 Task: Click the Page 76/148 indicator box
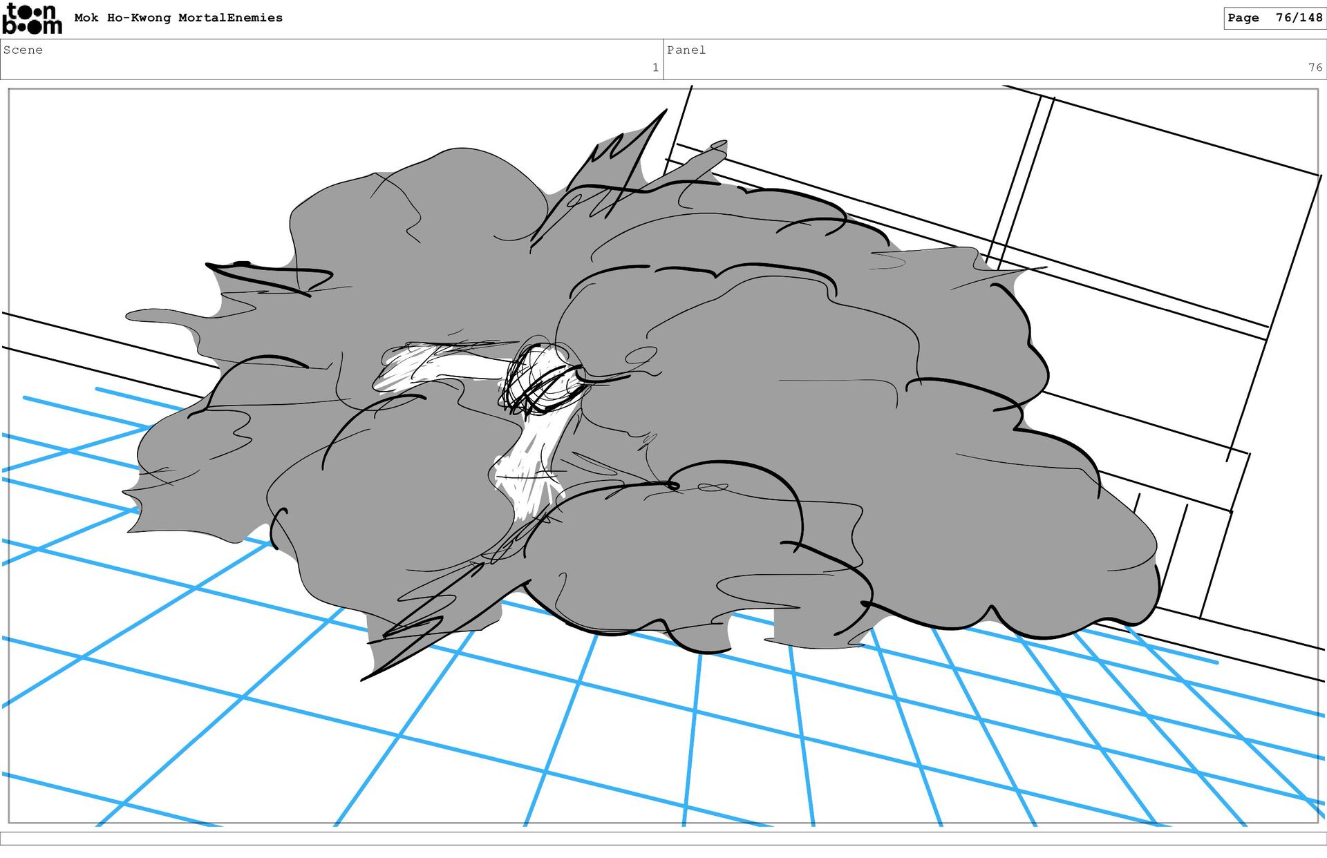pos(1274,18)
